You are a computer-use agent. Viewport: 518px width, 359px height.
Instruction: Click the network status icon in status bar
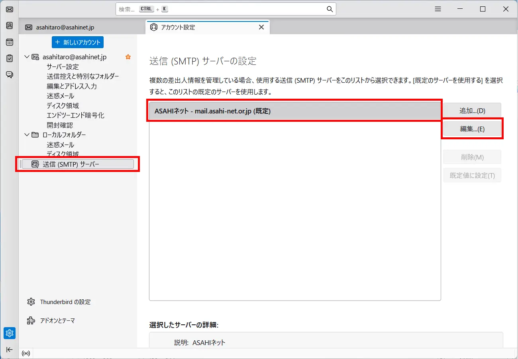[26, 353]
